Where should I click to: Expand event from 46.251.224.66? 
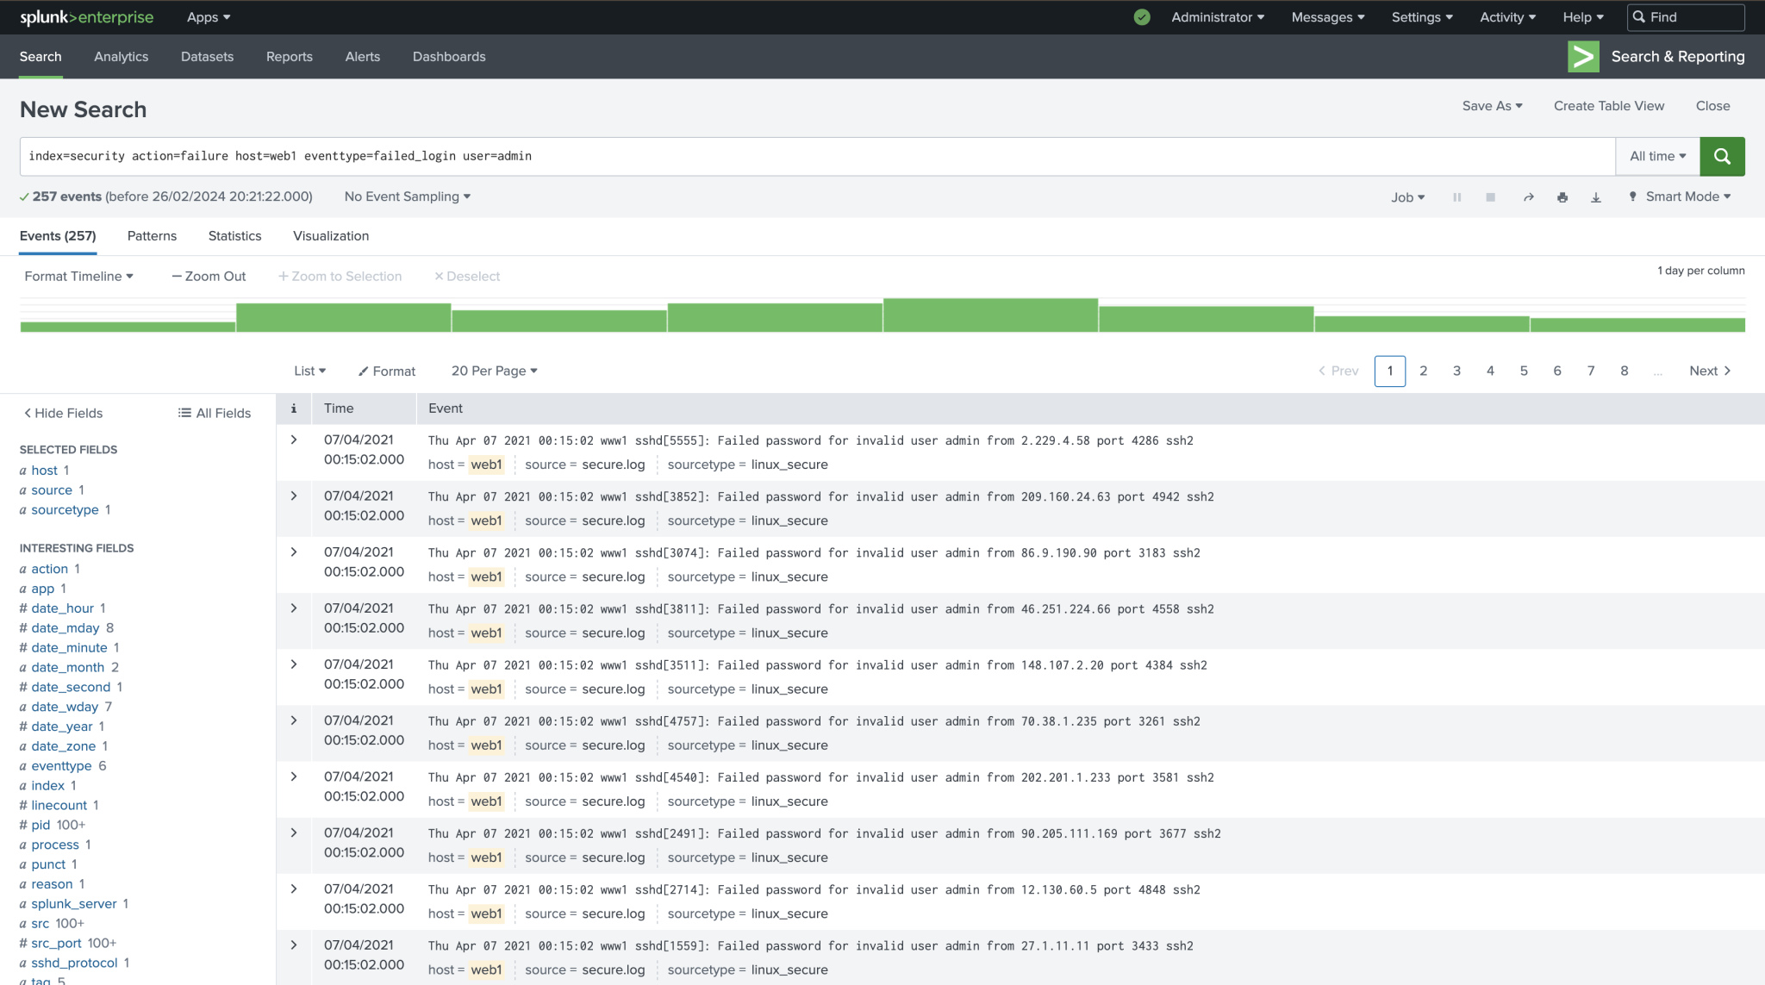coord(294,608)
